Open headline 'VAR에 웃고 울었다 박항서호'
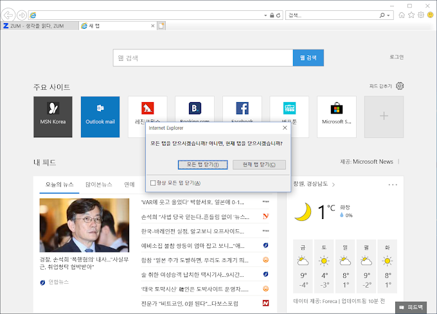437x314 pixels. coord(193,202)
